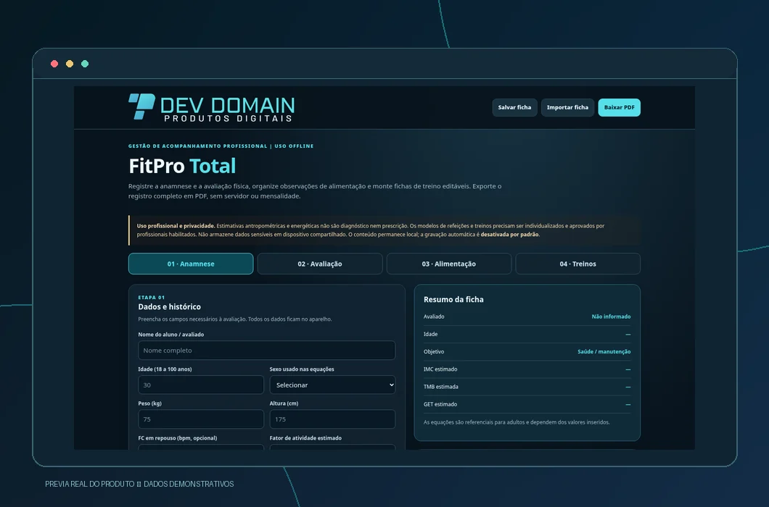
Task: Click the Dados e histórico heading
Action: [x=169, y=306]
